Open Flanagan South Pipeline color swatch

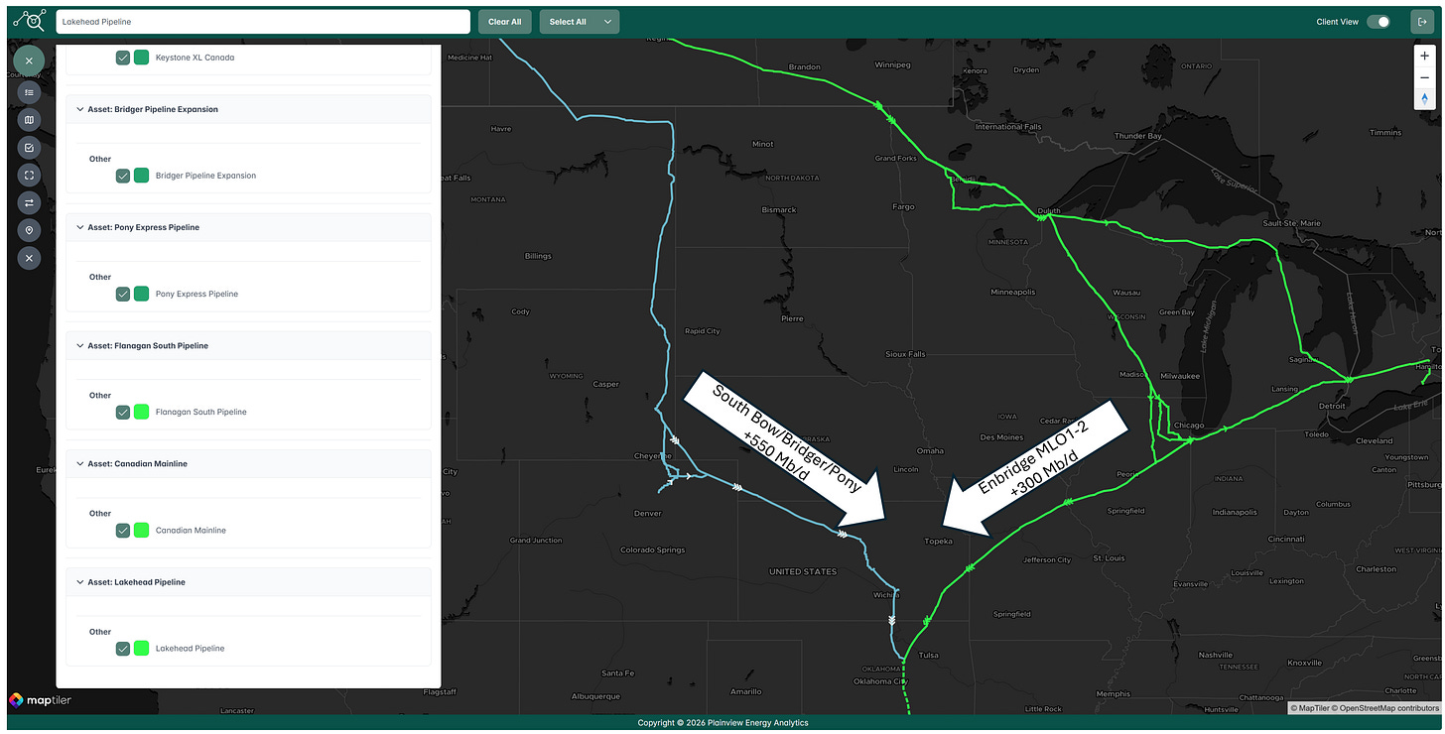(142, 412)
